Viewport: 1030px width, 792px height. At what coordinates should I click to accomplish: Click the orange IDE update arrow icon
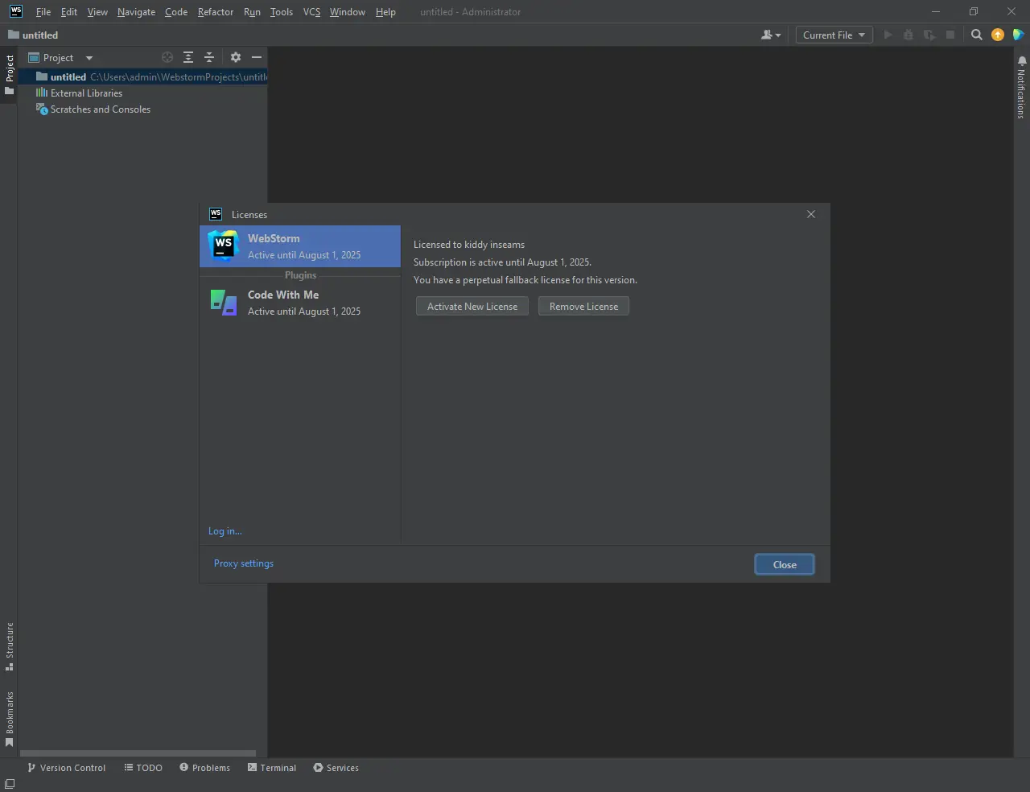[998, 35]
